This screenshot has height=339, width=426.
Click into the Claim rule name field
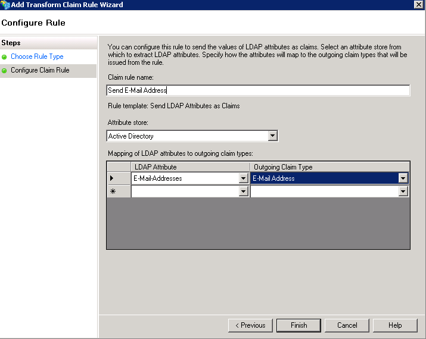257,90
